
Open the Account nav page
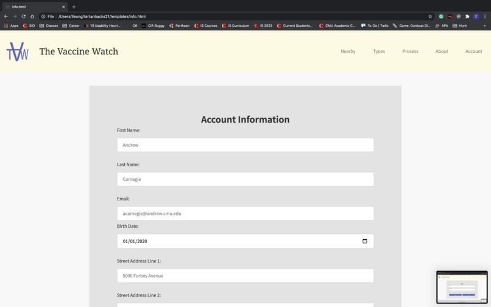coord(474,51)
